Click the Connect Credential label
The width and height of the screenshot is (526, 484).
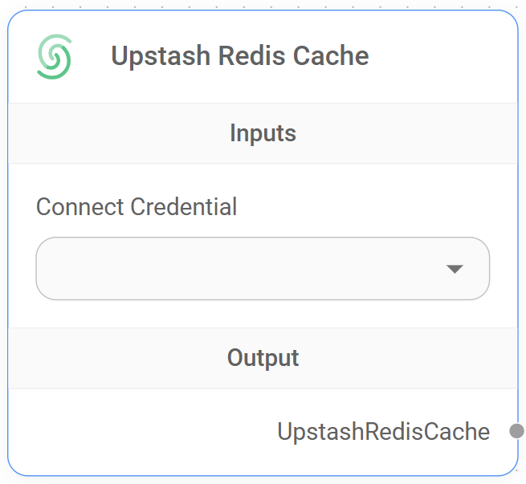click(137, 207)
